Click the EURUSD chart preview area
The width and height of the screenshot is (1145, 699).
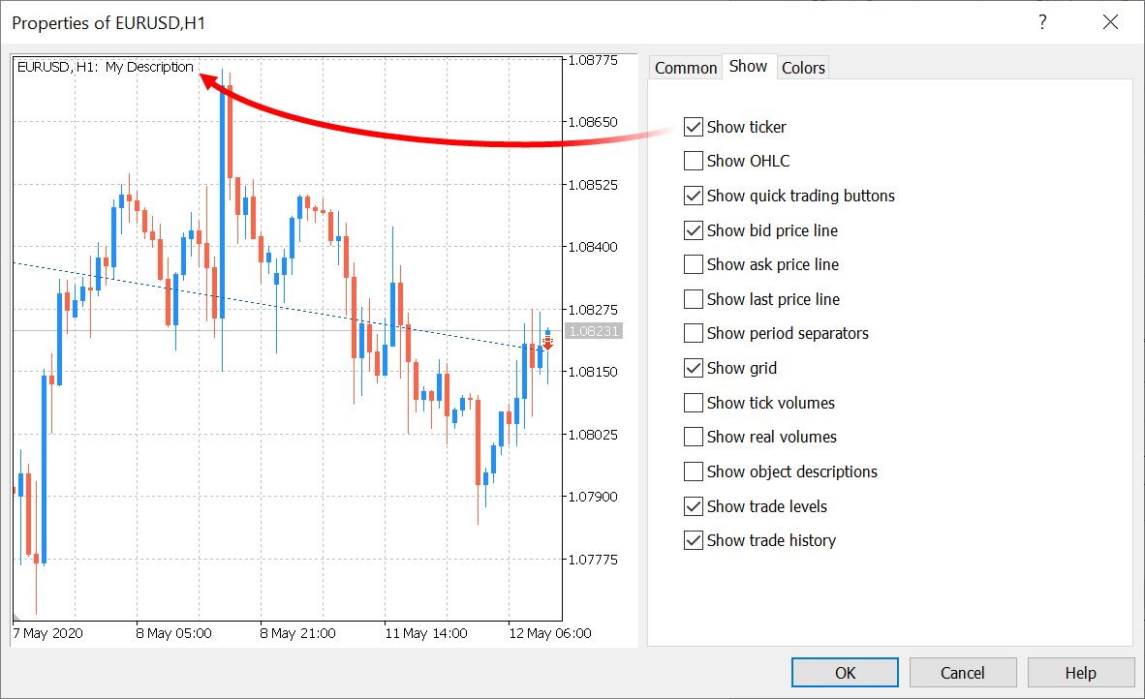click(x=291, y=339)
